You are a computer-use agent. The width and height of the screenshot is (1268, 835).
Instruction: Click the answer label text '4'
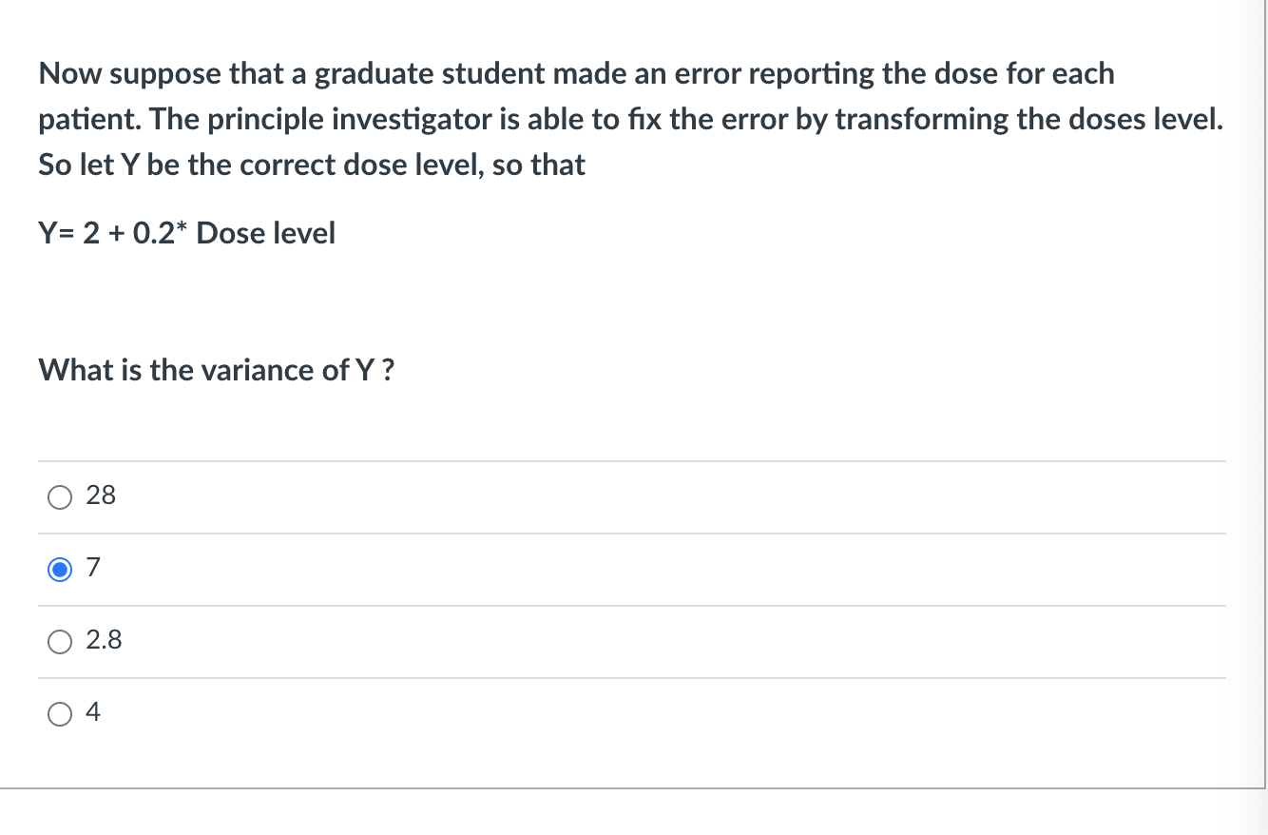click(93, 711)
